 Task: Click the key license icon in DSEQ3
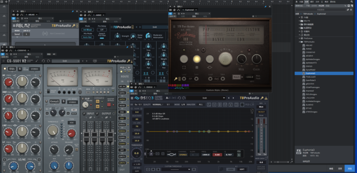(x=262, y=98)
